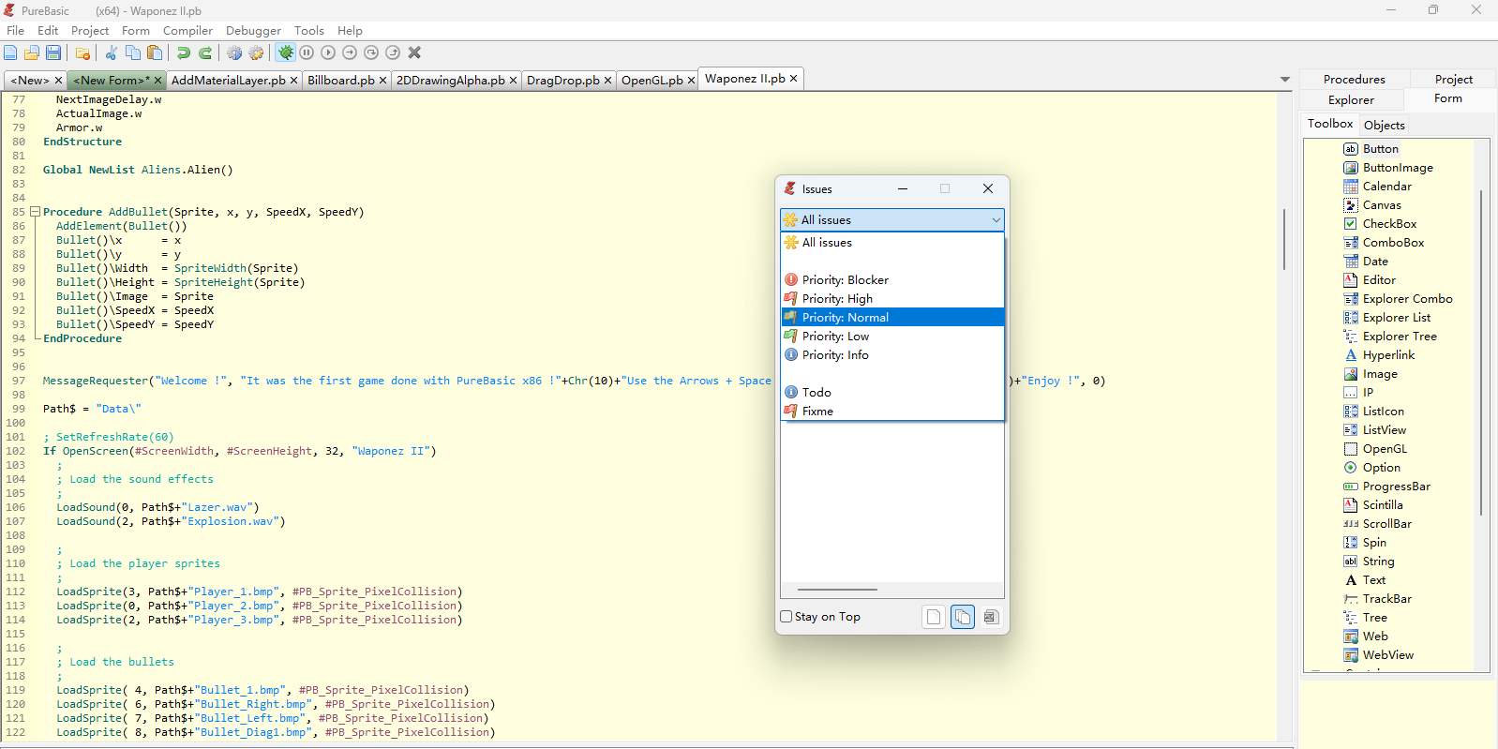1498x749 pixels.
Task: Switch to the DragDrop.pb tab
Action: (562, 81)
